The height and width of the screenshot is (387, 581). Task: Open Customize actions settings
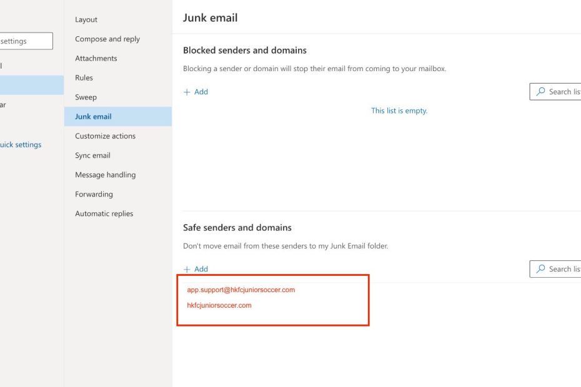click(x=105, y=135)
